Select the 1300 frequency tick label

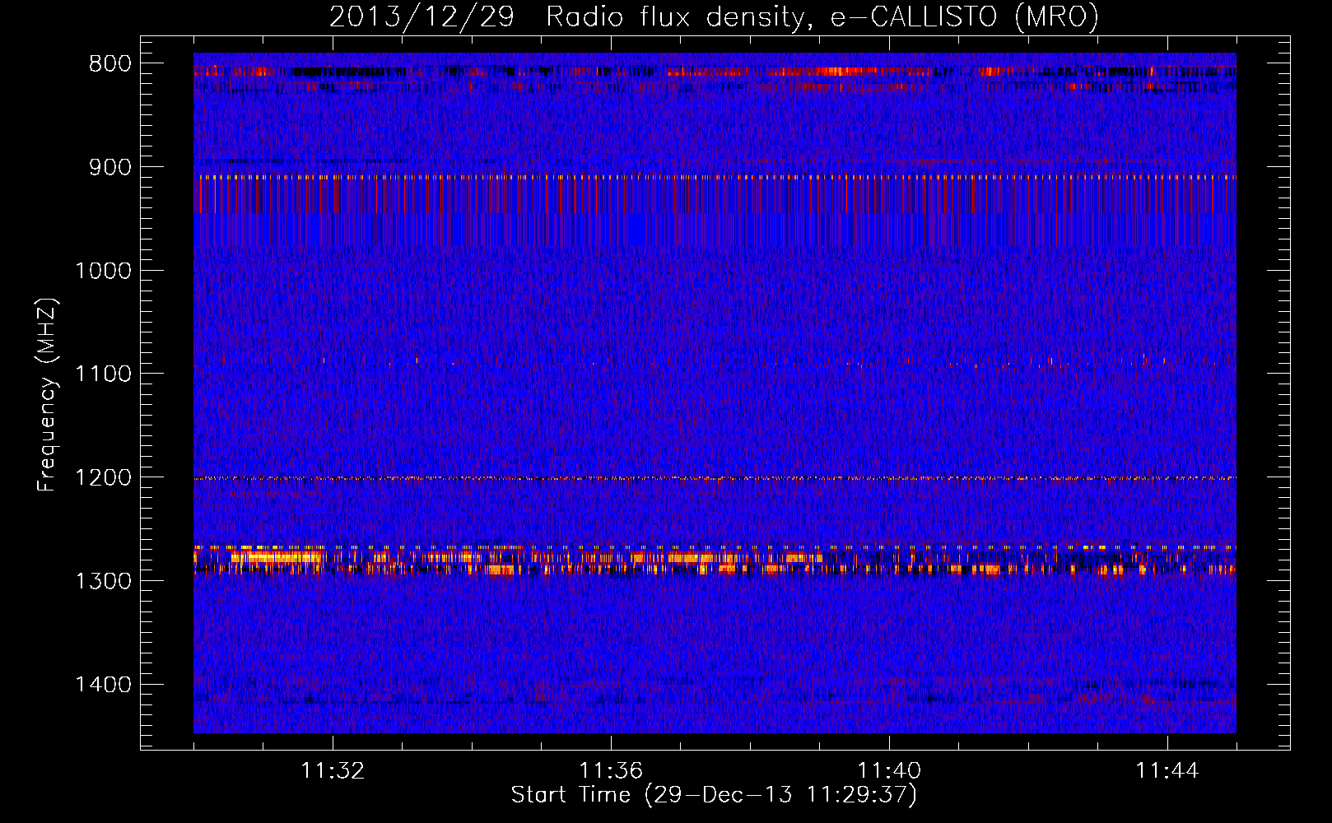(104, 581)
